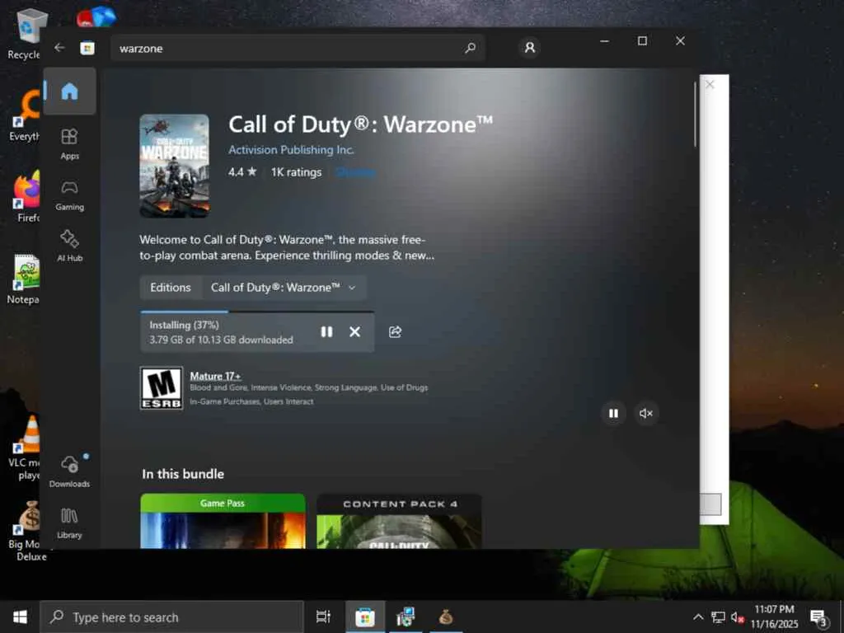Pause the Warzone installation
The height and width of the screenshot is (633, 844).
326,331
